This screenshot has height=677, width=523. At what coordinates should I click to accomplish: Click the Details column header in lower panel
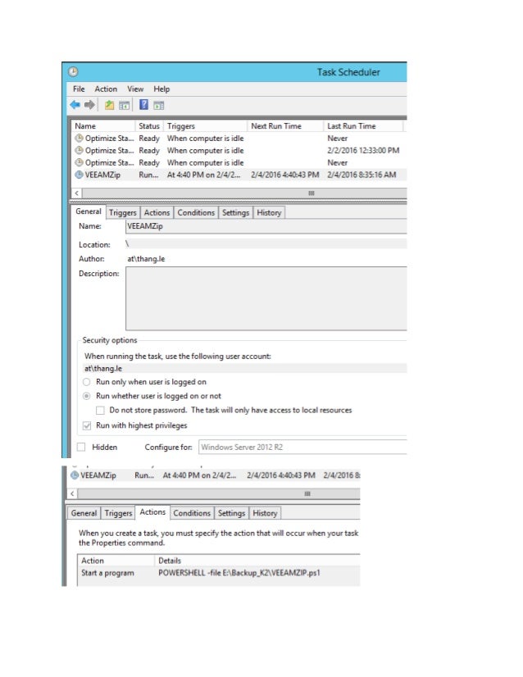point(257,561)
